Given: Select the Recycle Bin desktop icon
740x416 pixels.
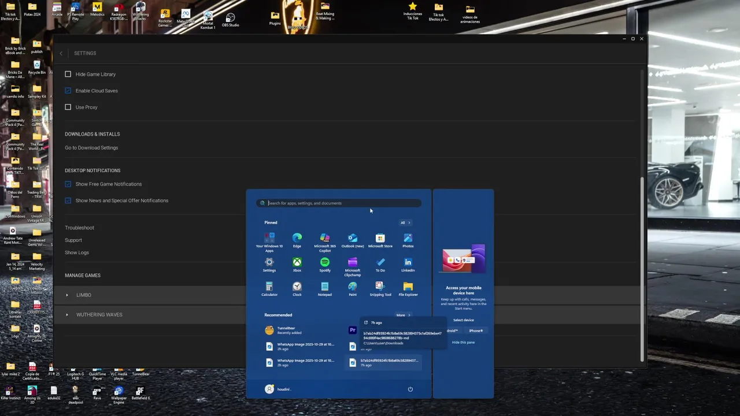Looking at the screenshot, I should click(x=37, y=68).
